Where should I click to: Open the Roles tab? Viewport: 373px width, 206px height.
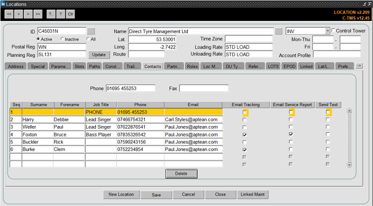[x=192, y=66]
